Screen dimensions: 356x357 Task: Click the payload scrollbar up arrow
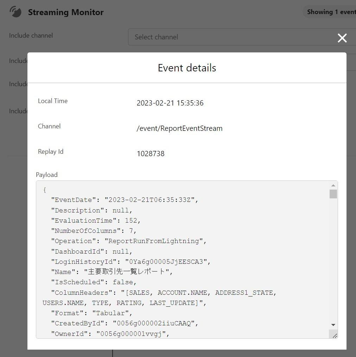tap(333, 185)
